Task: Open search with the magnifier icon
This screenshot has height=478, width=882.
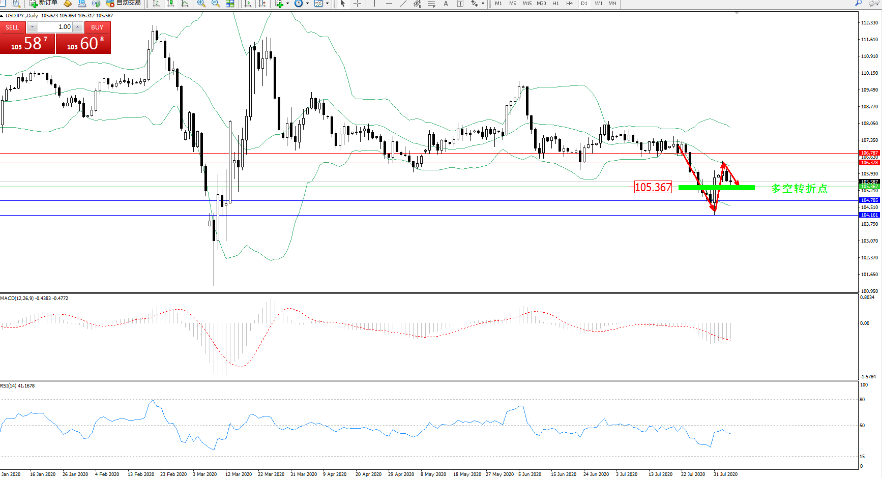Action: (858, 3)
